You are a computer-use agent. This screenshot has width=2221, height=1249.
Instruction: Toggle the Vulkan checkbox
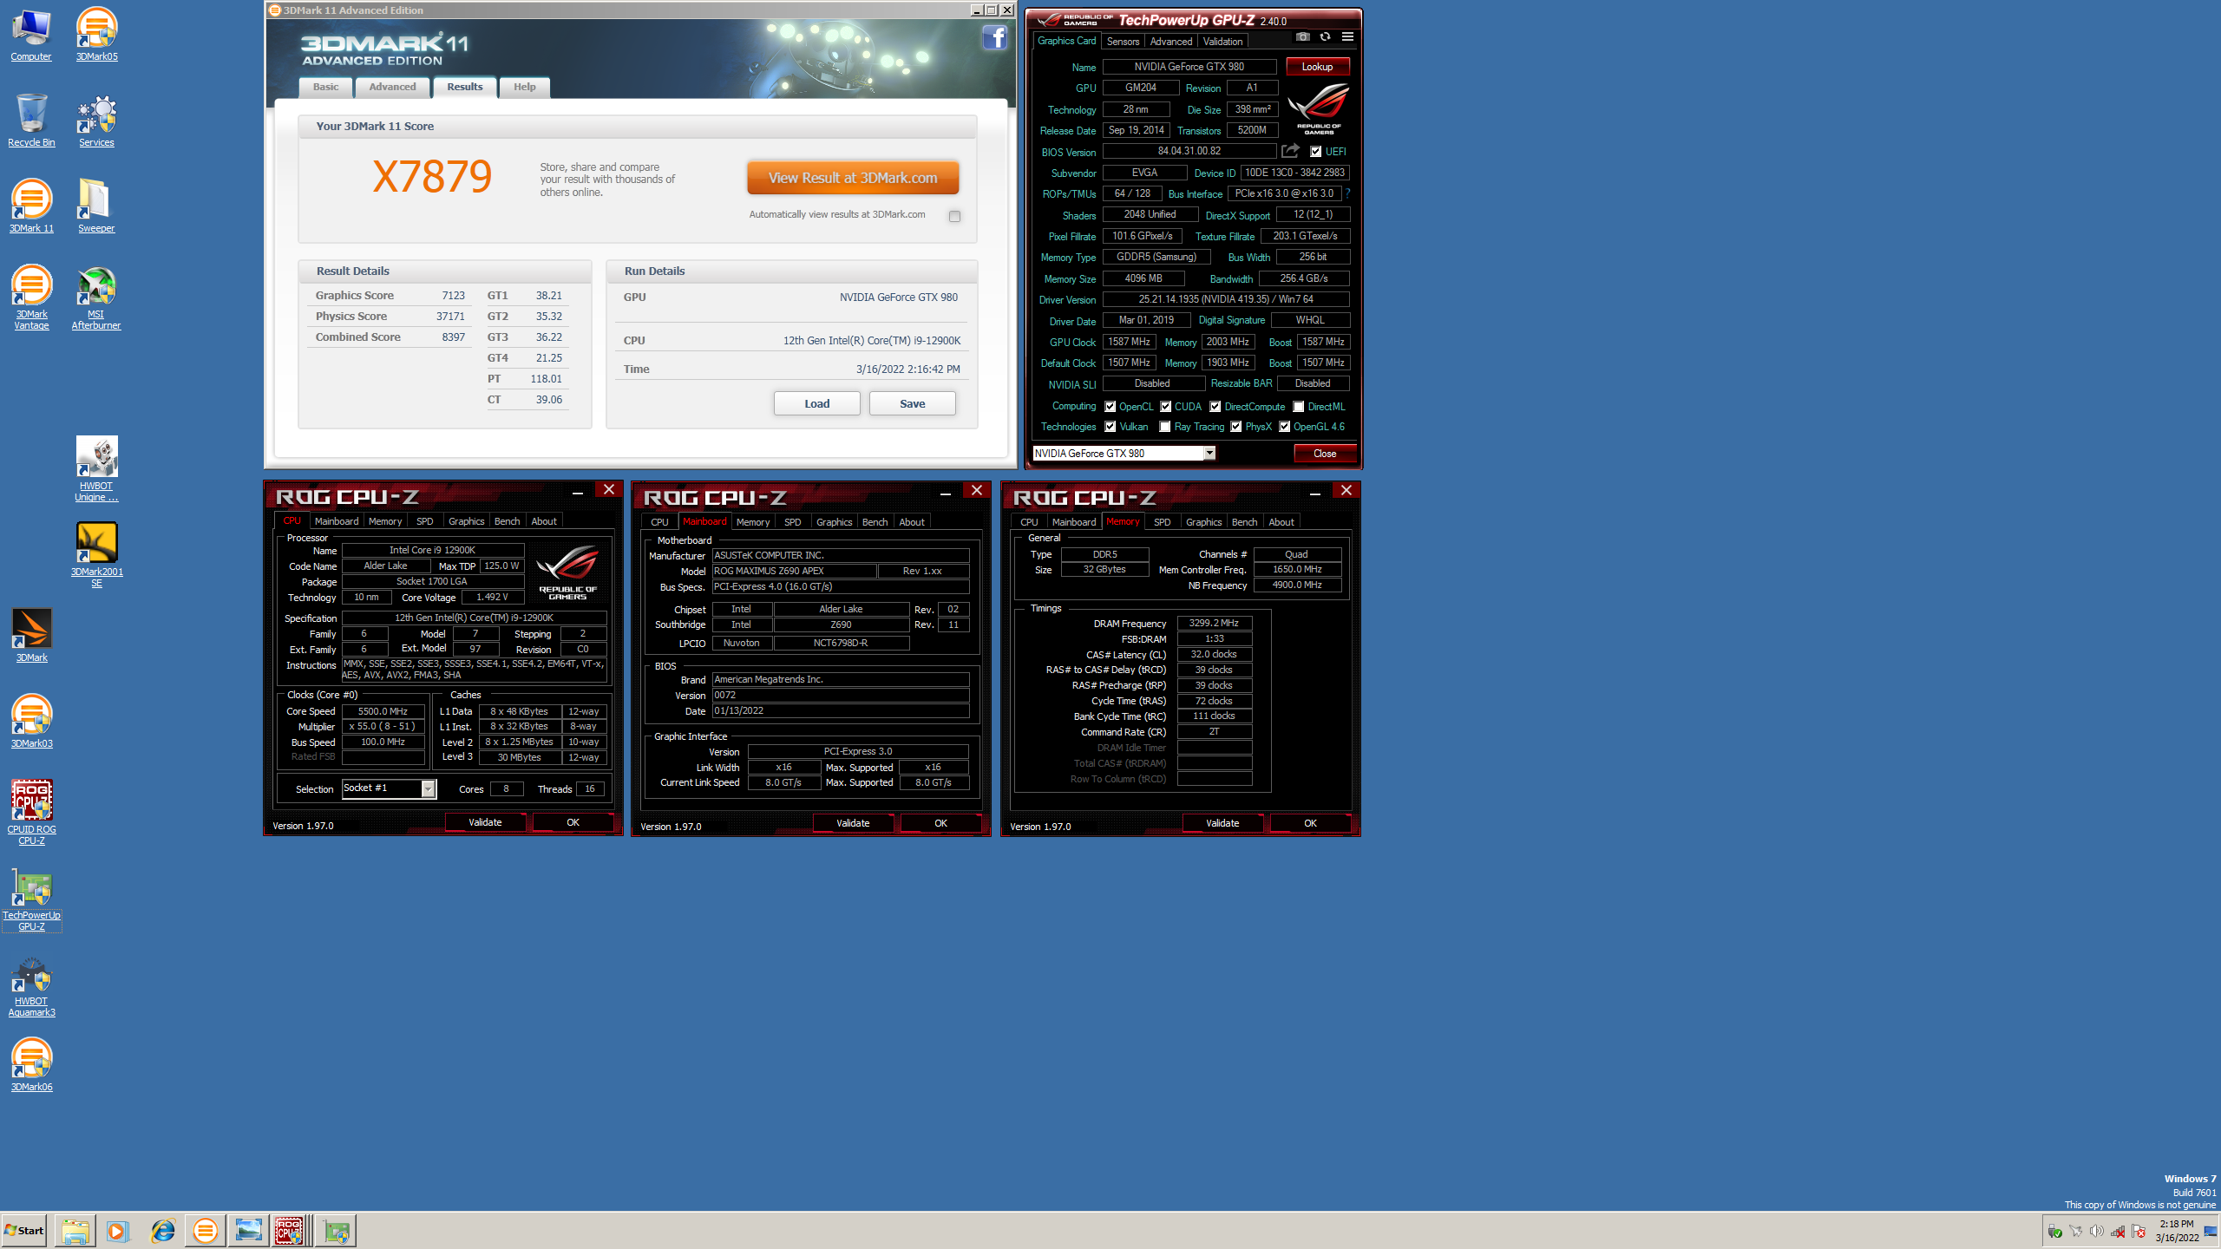(1110, 427)
